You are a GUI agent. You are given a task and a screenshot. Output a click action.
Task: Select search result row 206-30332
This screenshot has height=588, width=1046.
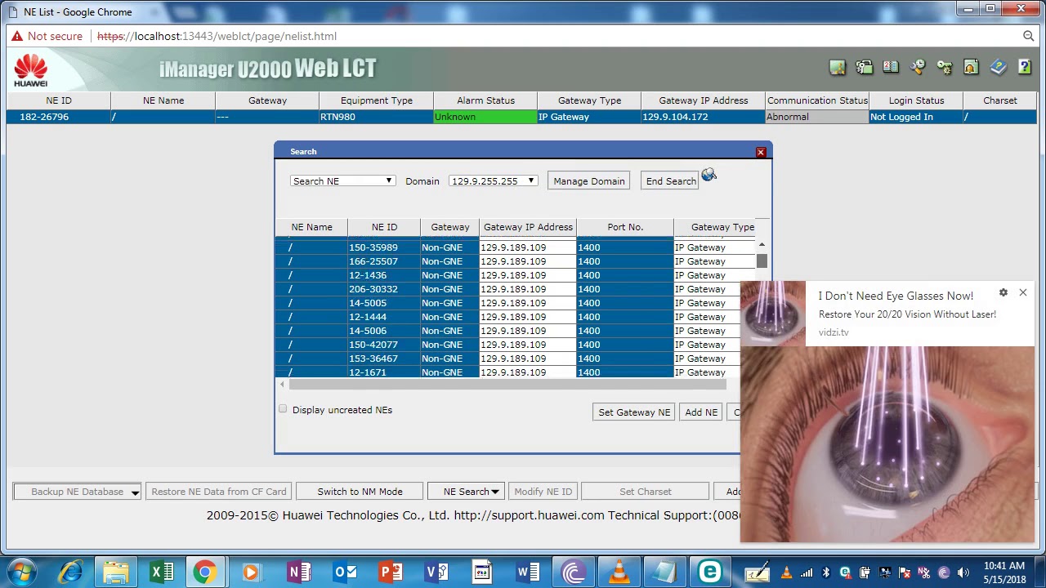coord(507,289)
